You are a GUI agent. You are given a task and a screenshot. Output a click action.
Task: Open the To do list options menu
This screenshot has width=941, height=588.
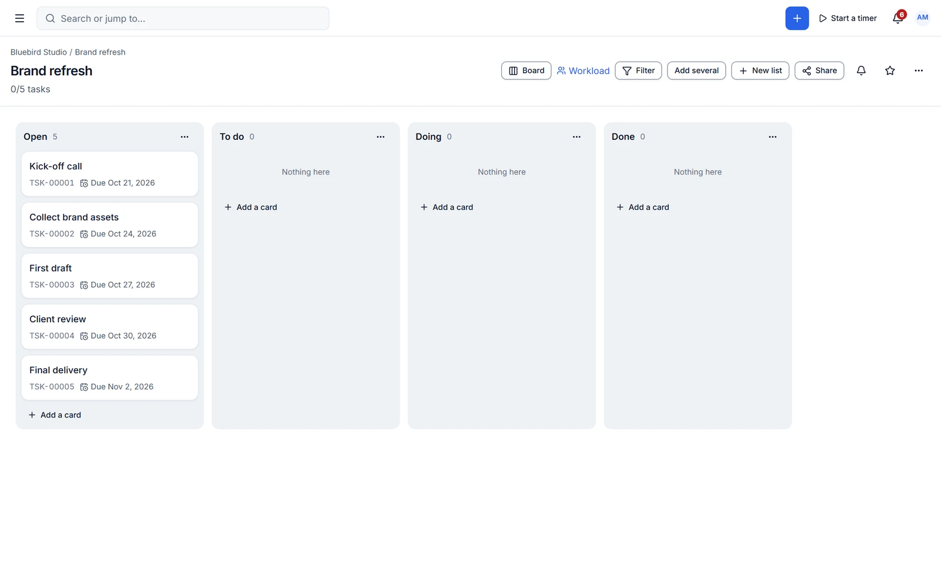tap(381, 137)
